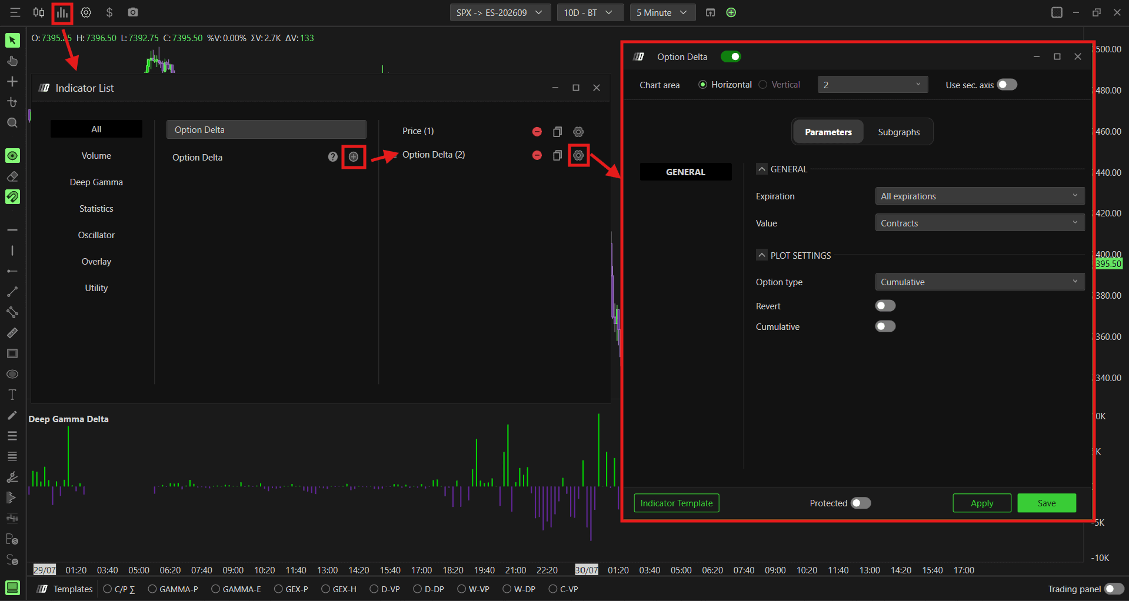The width and height of the screenshot is (1129, 601).
Task: Collapse the GENERAL section
Action: coord(762,169)
